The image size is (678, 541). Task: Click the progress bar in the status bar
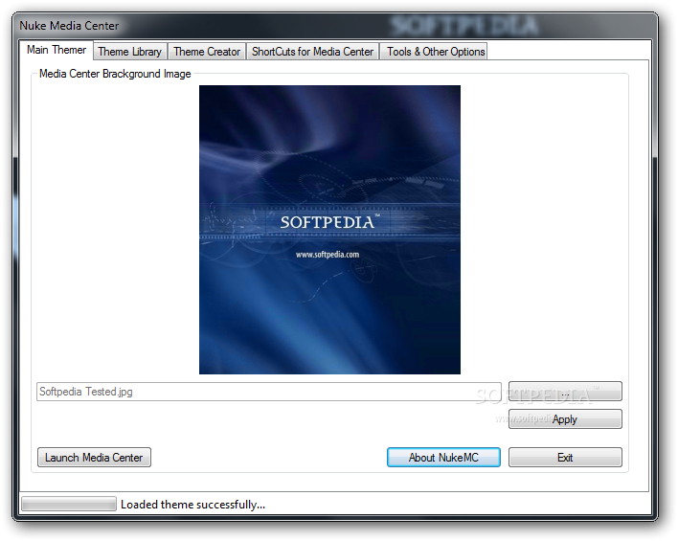point(69,504)
